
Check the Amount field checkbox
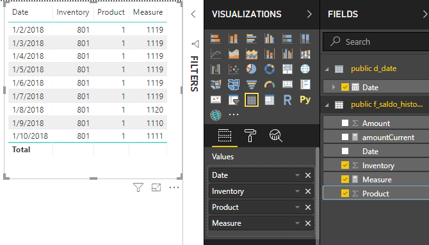point(345,123)
